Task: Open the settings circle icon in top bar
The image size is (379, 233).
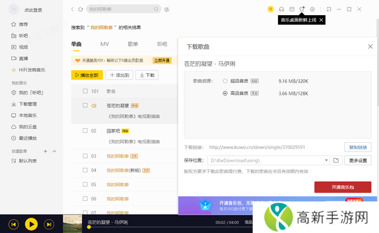Action: pos(312,9)
